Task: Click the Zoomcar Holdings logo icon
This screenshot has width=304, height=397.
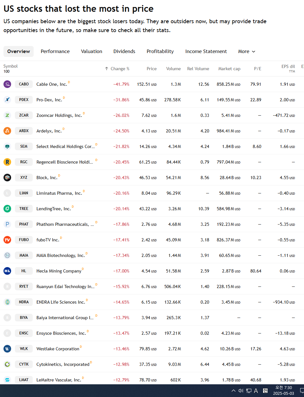Action: [7, 115]
